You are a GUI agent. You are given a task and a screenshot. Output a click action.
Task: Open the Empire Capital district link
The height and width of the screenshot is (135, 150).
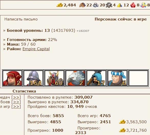36,49
